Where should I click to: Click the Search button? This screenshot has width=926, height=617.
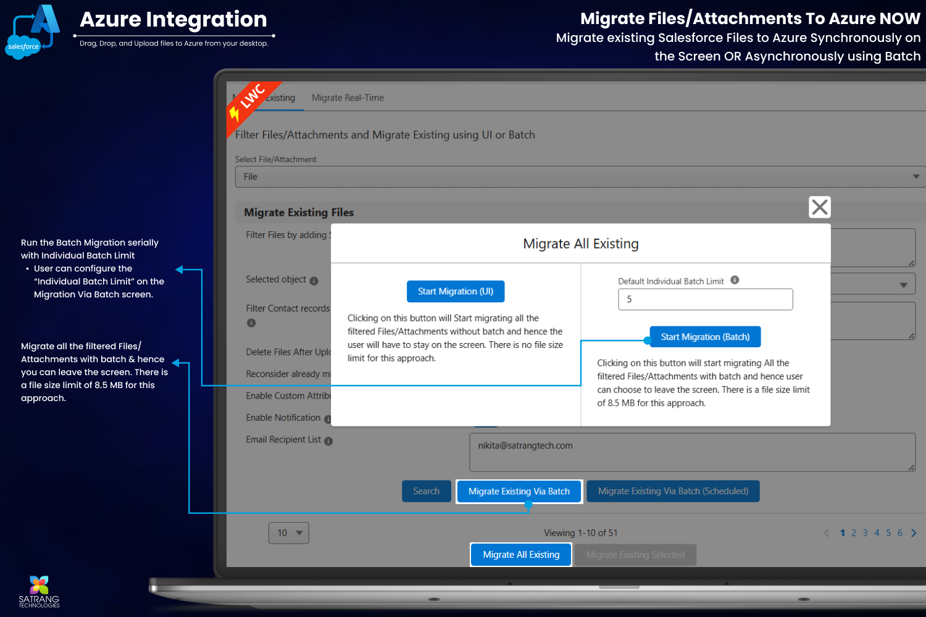[427, 491]
